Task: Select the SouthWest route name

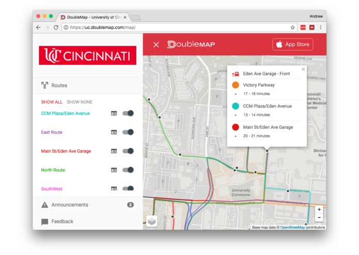Action: 52,189
